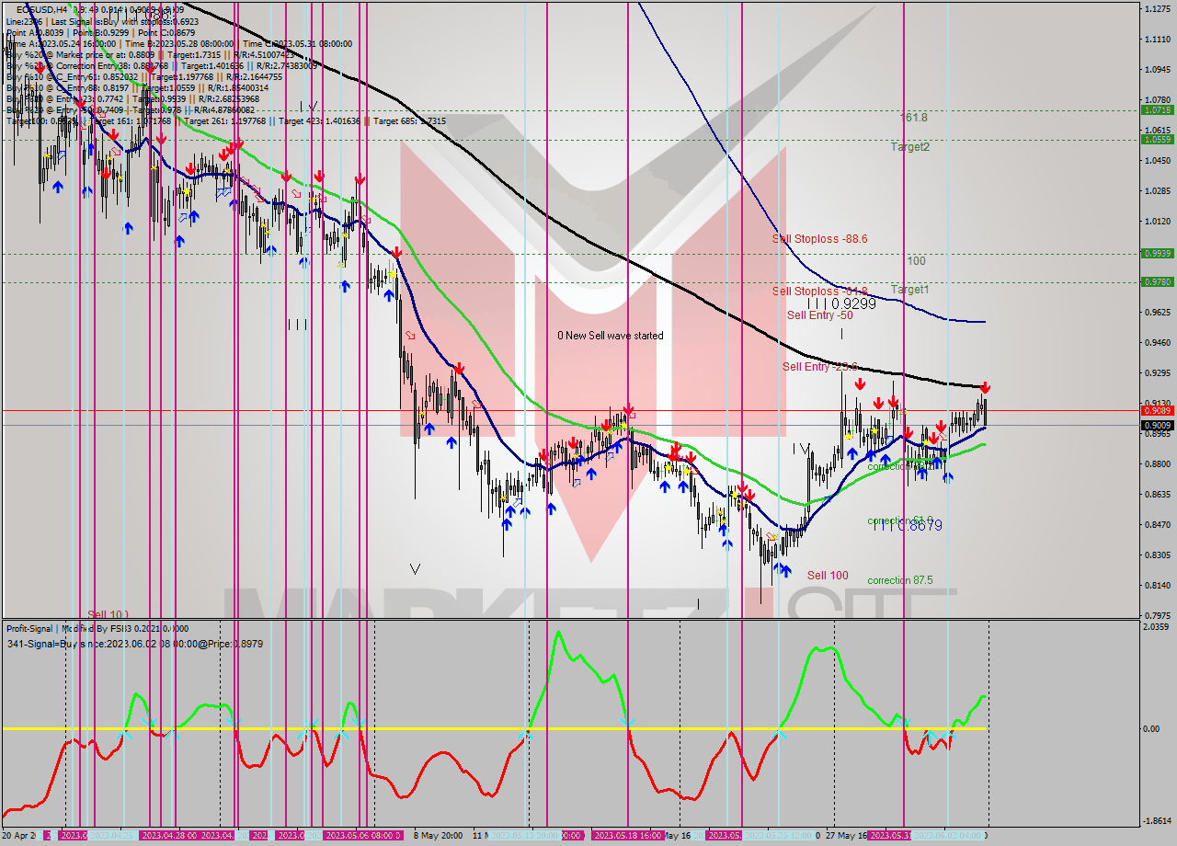Image resolution: width=1177 pixels, height=846 pixels.
Task: Click the red sell arrow above the latest candle
Action: [x=985, y=389]
